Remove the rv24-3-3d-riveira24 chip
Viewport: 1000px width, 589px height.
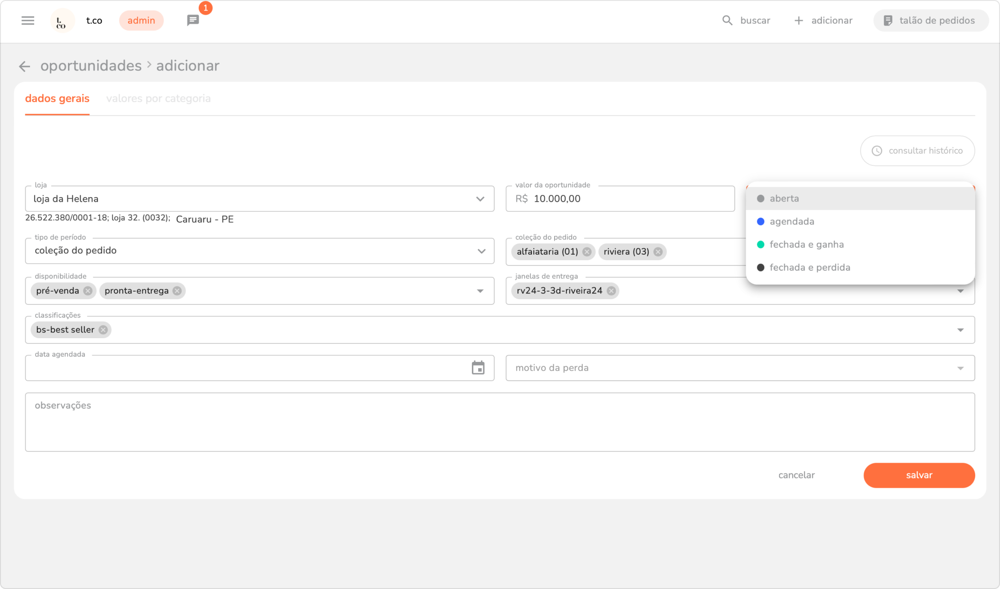tap(611, 291)
